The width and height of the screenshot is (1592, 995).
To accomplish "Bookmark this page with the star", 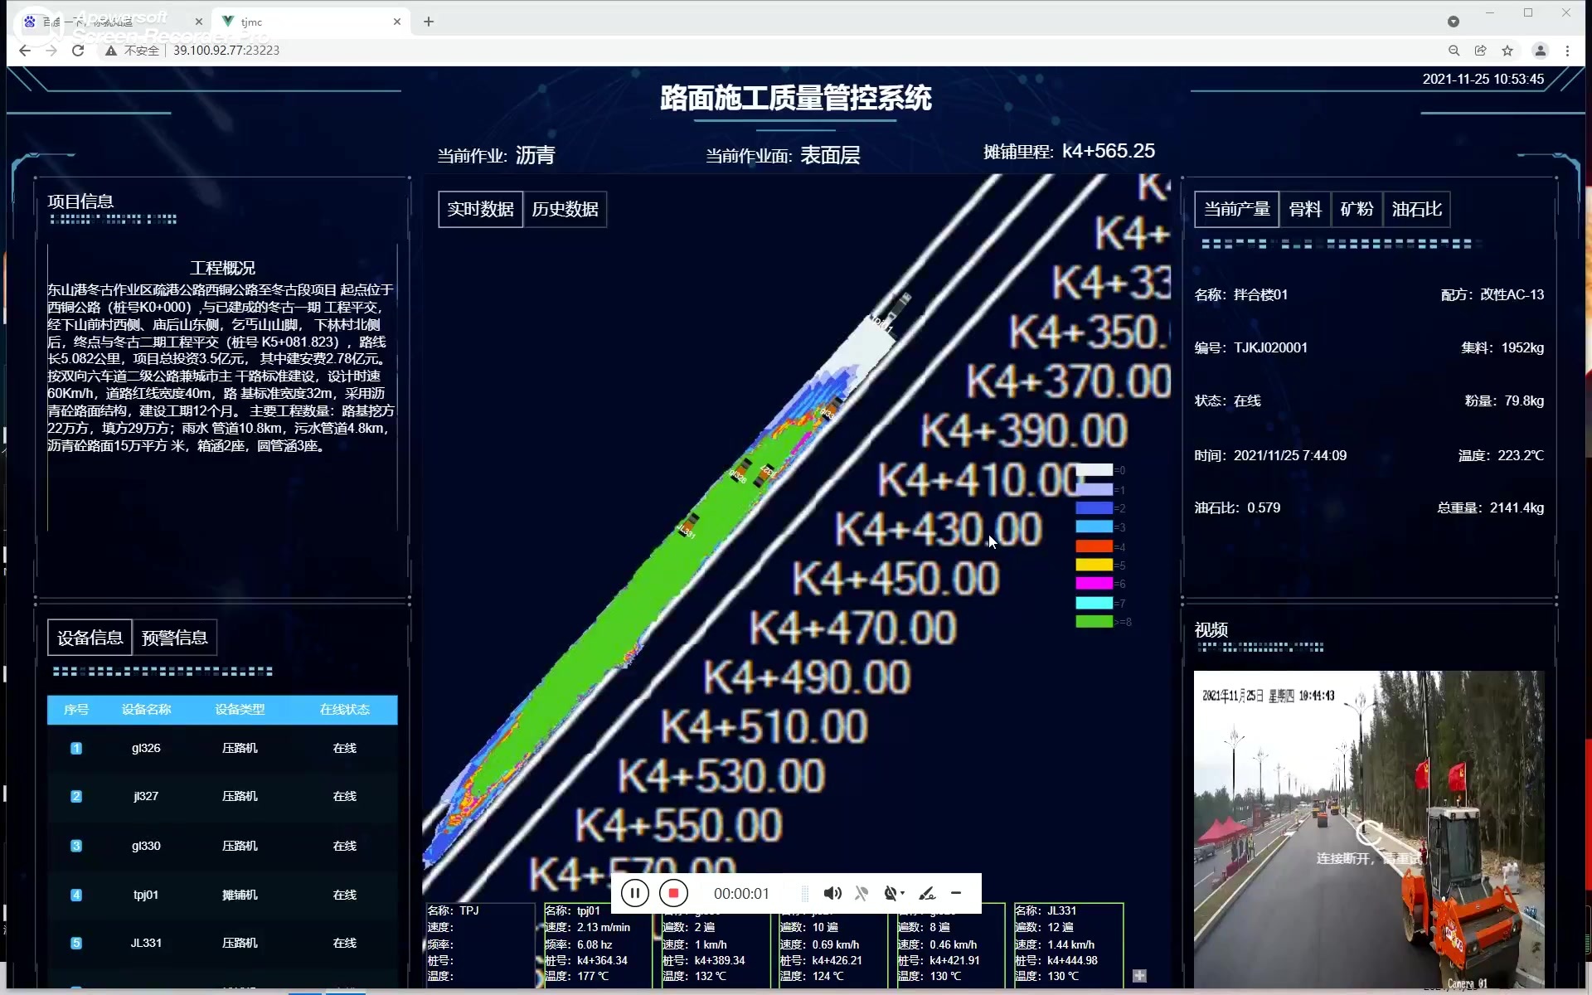I will [1507, 51].
